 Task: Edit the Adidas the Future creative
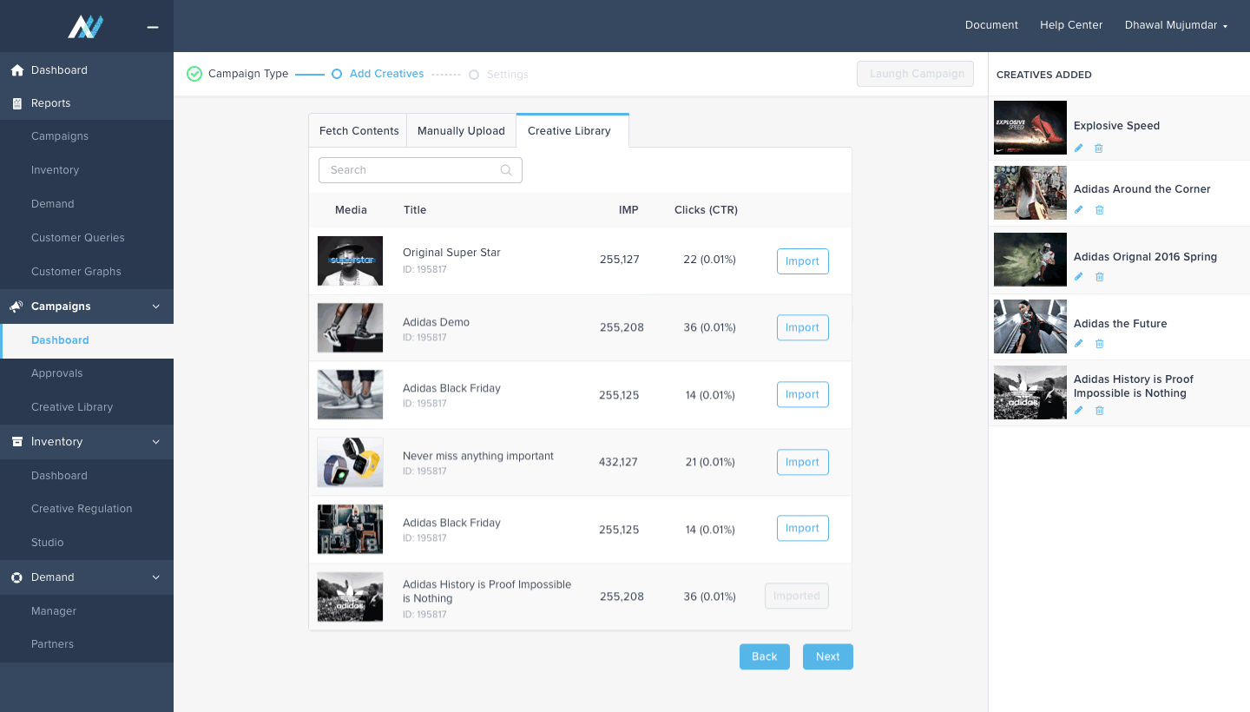tap(1079, 344)
